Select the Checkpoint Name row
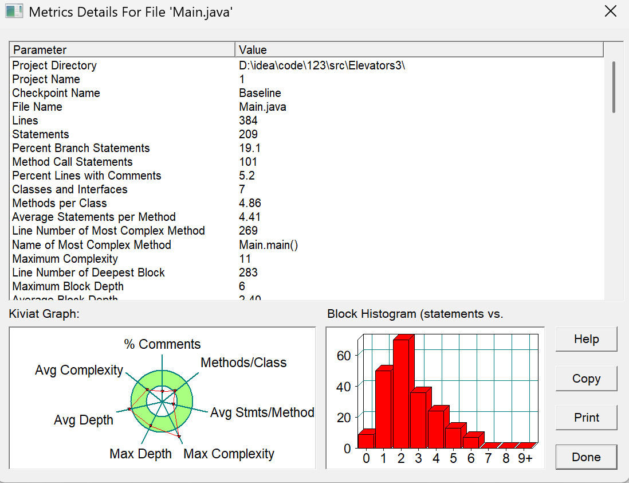This screenshot has width=629, height=483. (306, 93)
